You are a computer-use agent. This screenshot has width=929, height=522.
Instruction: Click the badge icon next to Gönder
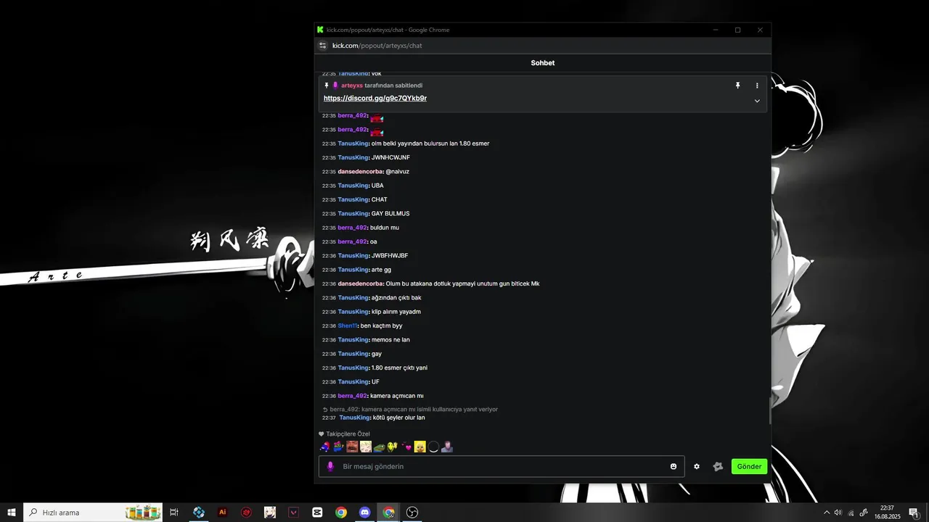718,466
